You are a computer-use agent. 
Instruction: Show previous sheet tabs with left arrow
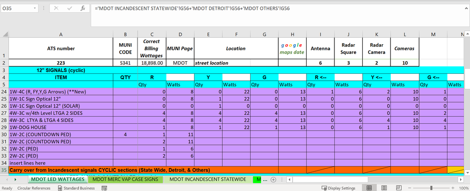click(x=7, y=180)
